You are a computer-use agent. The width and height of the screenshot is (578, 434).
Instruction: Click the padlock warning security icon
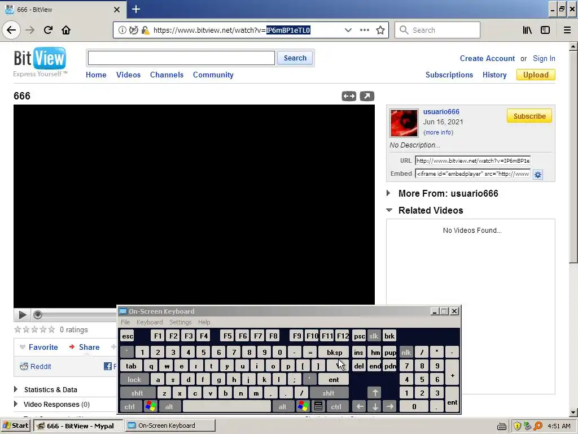point(145,31)
